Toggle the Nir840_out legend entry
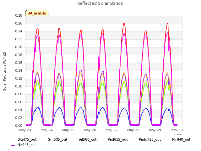The image size is (201, 151). tap(178, 139)
